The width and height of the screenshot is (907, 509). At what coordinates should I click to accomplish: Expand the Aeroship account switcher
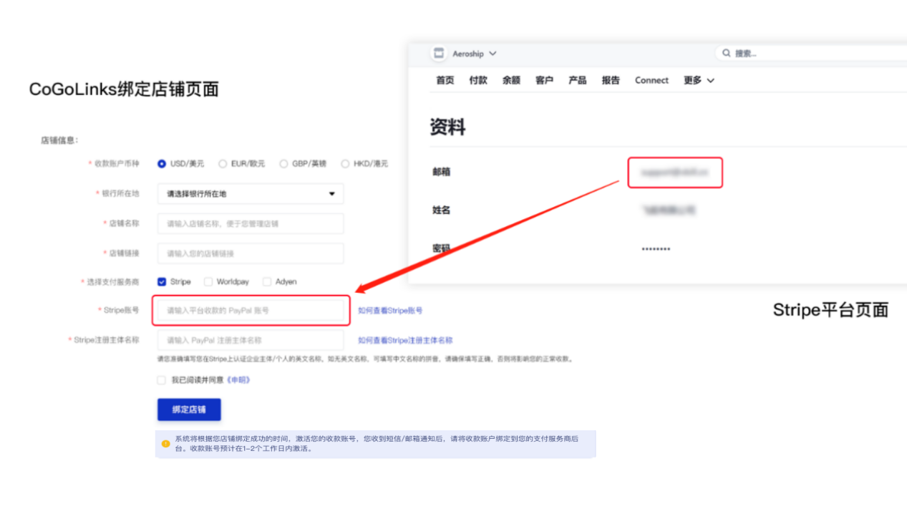tap(493, 53)
